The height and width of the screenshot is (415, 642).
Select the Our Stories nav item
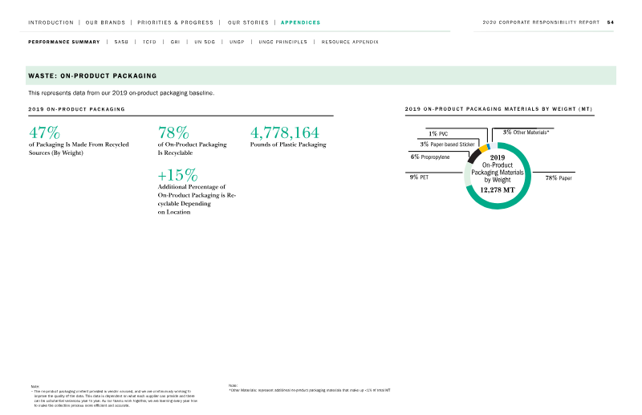[x=248, y=22]
